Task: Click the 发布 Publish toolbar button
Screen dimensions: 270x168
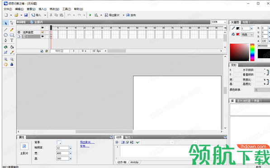Action: point(131,15)
